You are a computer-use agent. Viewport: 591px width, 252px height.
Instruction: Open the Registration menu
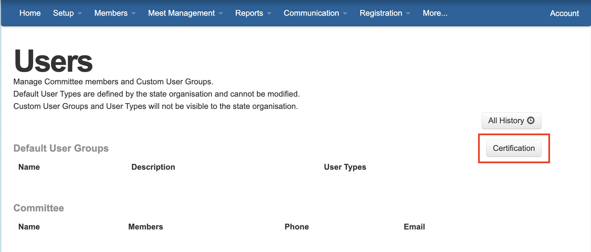point(385,13)
